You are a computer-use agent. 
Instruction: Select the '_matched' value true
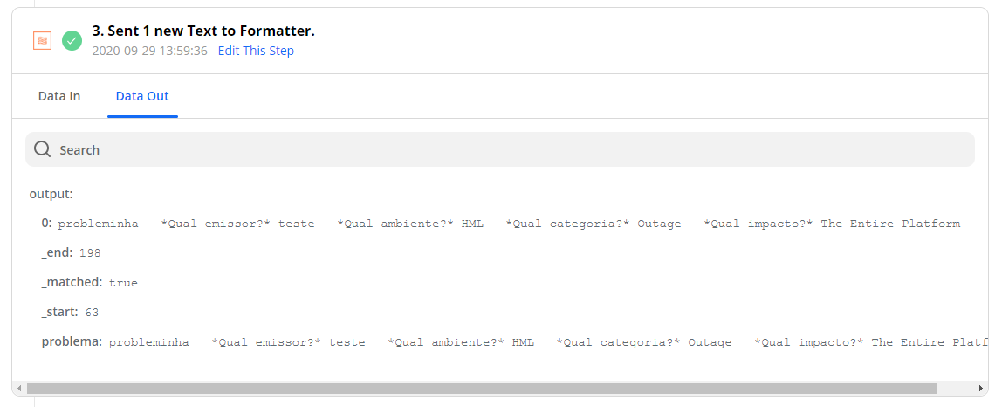pyautogui.click(x=123, y=283)
